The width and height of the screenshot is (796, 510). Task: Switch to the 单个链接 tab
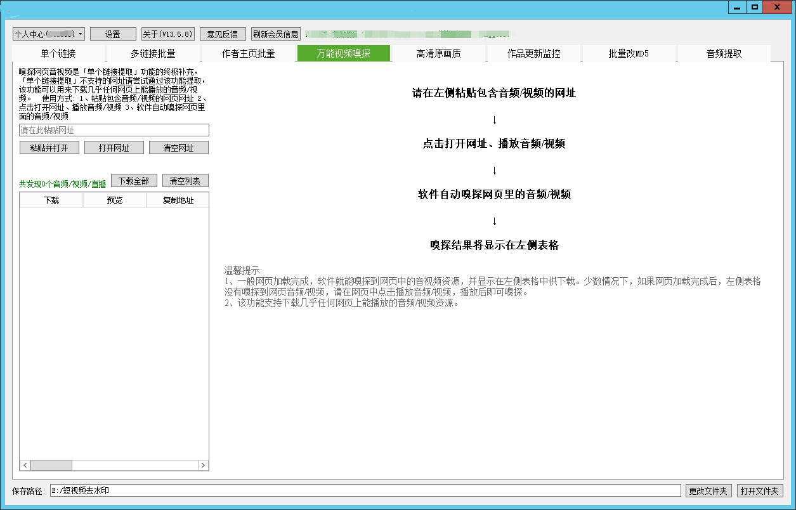tap(58, 54)
